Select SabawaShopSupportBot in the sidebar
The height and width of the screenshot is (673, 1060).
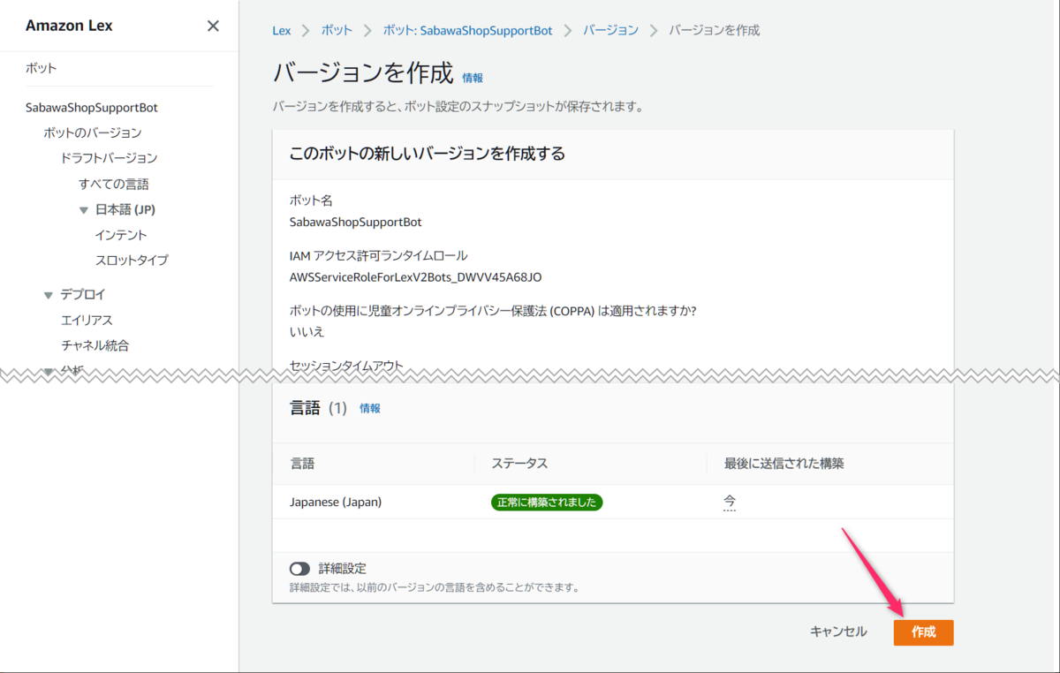pos(92,108)
